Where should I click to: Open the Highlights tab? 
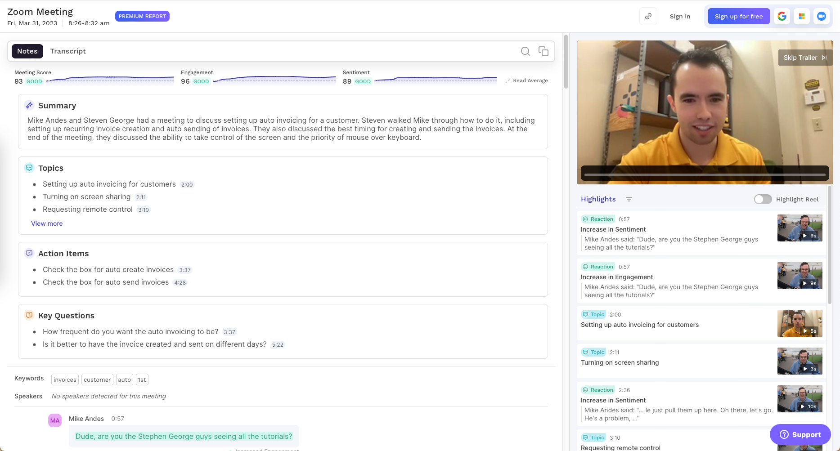tap(598, 199)
